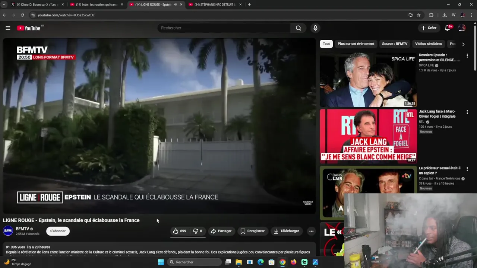View site information icon in address bar
477x268 pixels.
(x=33, y=15)
